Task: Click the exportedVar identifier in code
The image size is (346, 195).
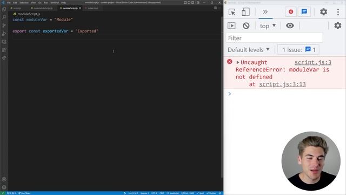Action: [55, 31]
